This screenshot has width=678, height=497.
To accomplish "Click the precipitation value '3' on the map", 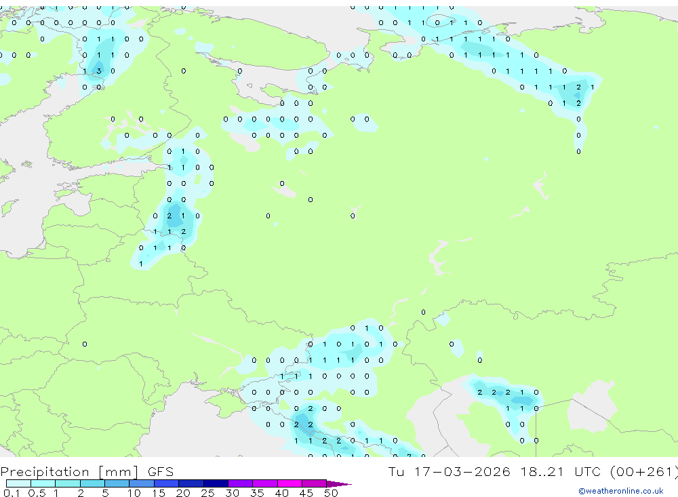I will pos(99,71).
